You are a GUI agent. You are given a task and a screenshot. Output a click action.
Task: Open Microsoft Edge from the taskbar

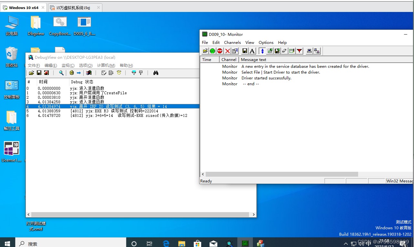click(x=166, y=243)
